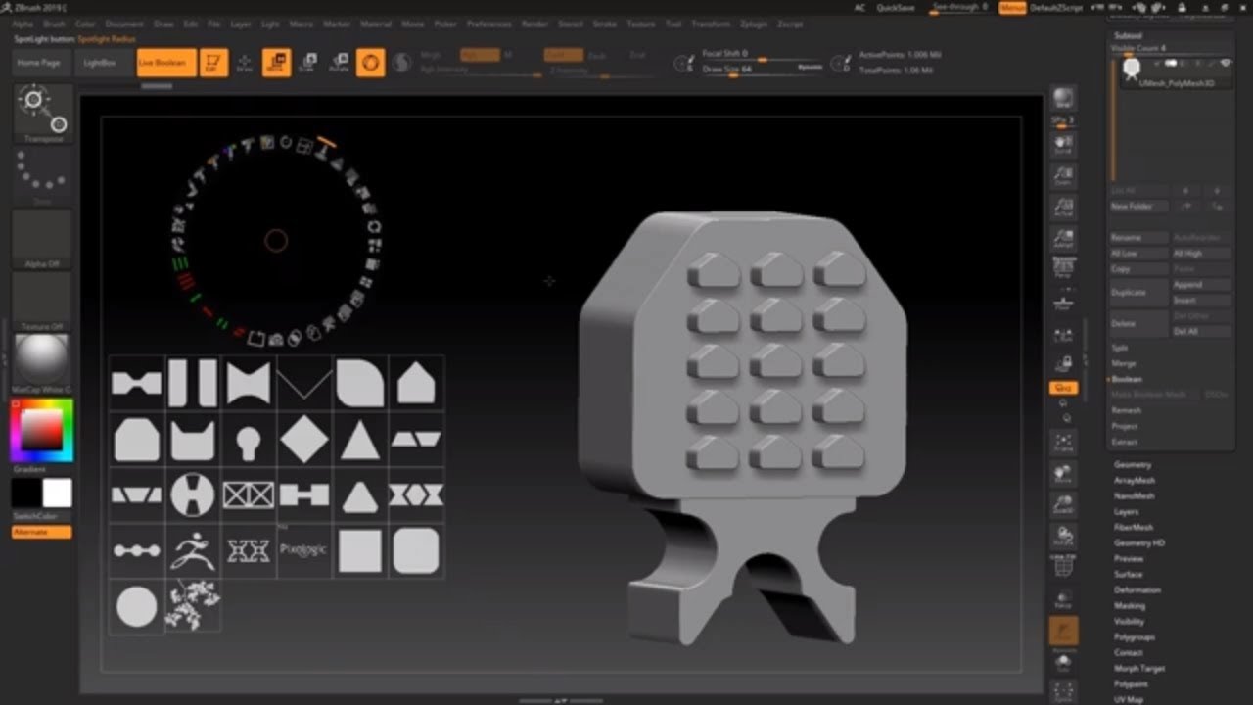Select the Scale mode icon
Viewport: 1253px width, 705px height.
307,63
